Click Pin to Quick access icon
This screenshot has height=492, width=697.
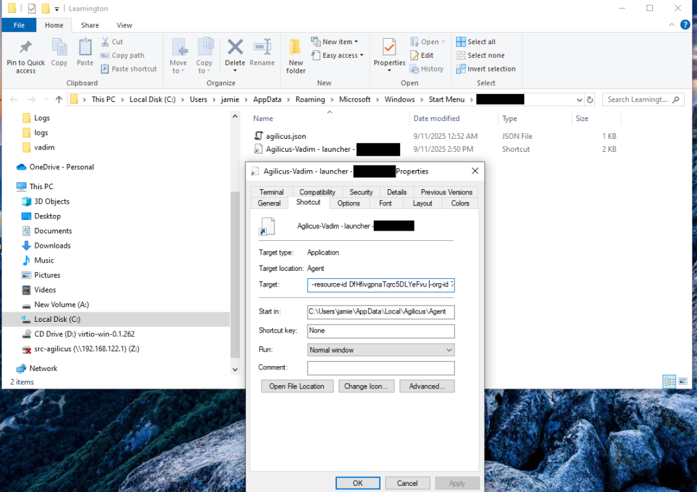pyautogui.click(x=25, y=48)
